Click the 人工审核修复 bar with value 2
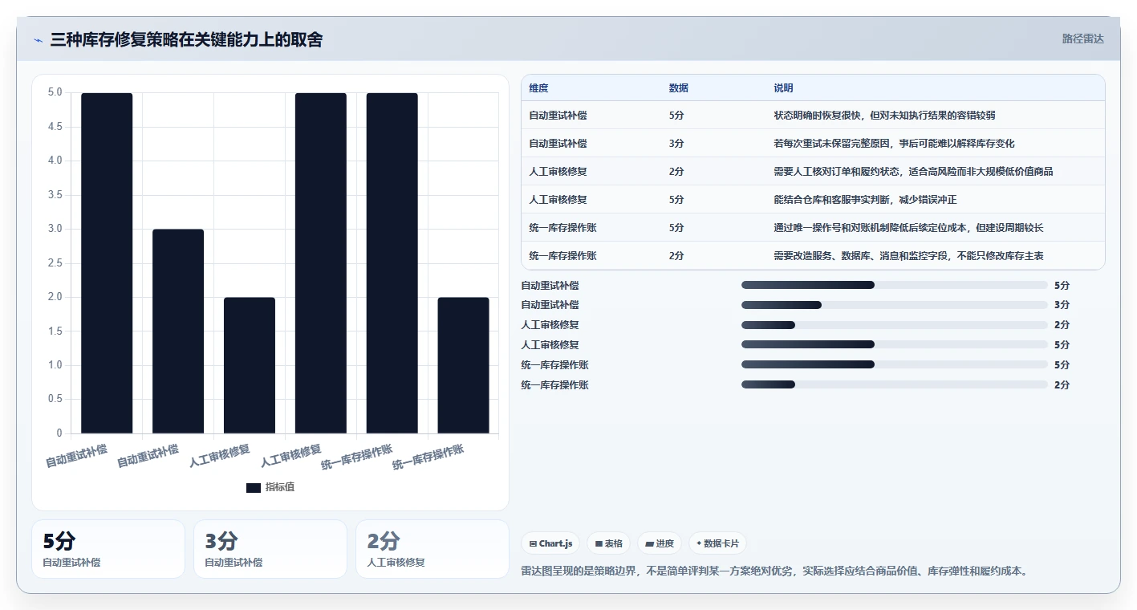Screen dimensions: 1137x610 [250, 365]
